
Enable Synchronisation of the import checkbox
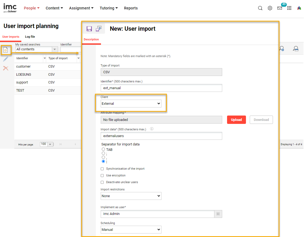102,169
